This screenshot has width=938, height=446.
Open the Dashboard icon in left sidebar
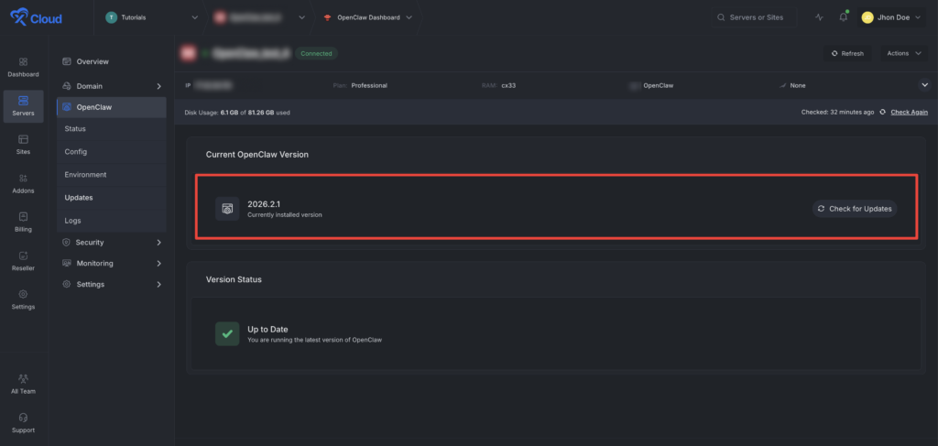coord(23,66)
